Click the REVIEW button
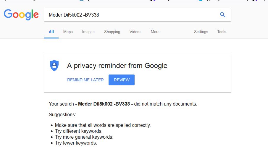Screen dimensions: 268x157 (x=122, y=80)
